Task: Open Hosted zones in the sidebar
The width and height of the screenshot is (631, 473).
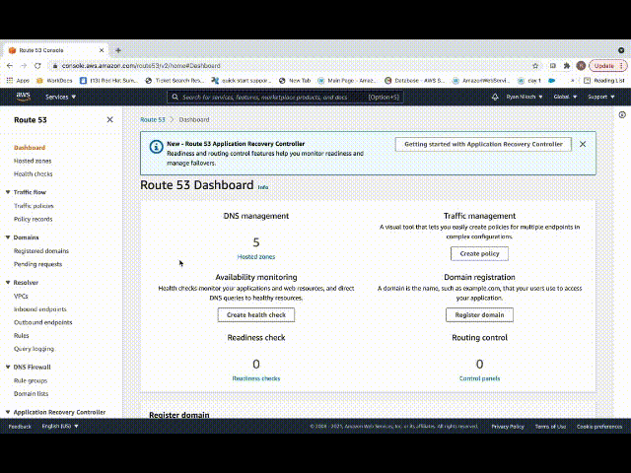Action: 33,161
